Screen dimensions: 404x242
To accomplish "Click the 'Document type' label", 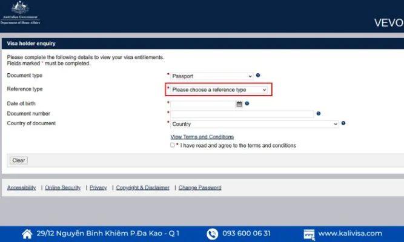I will (25, 76).
